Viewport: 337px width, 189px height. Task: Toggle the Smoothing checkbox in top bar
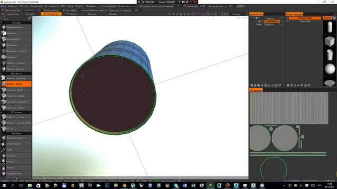[185, 6]
